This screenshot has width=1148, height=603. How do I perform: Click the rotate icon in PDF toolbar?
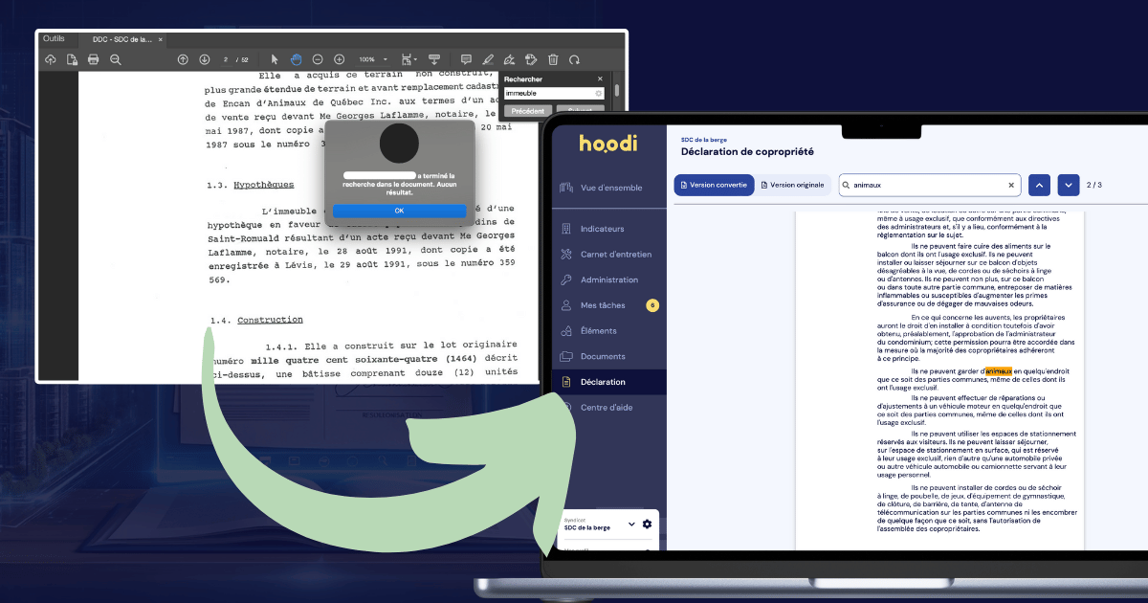[x=575, y=59]
